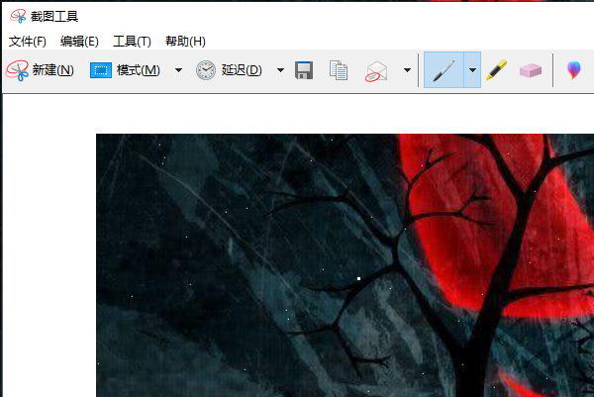This screenshot has height=397, width=594.
Task: Click the 模式(M) button
Action: pyautogui.click(x=126, y=70)
